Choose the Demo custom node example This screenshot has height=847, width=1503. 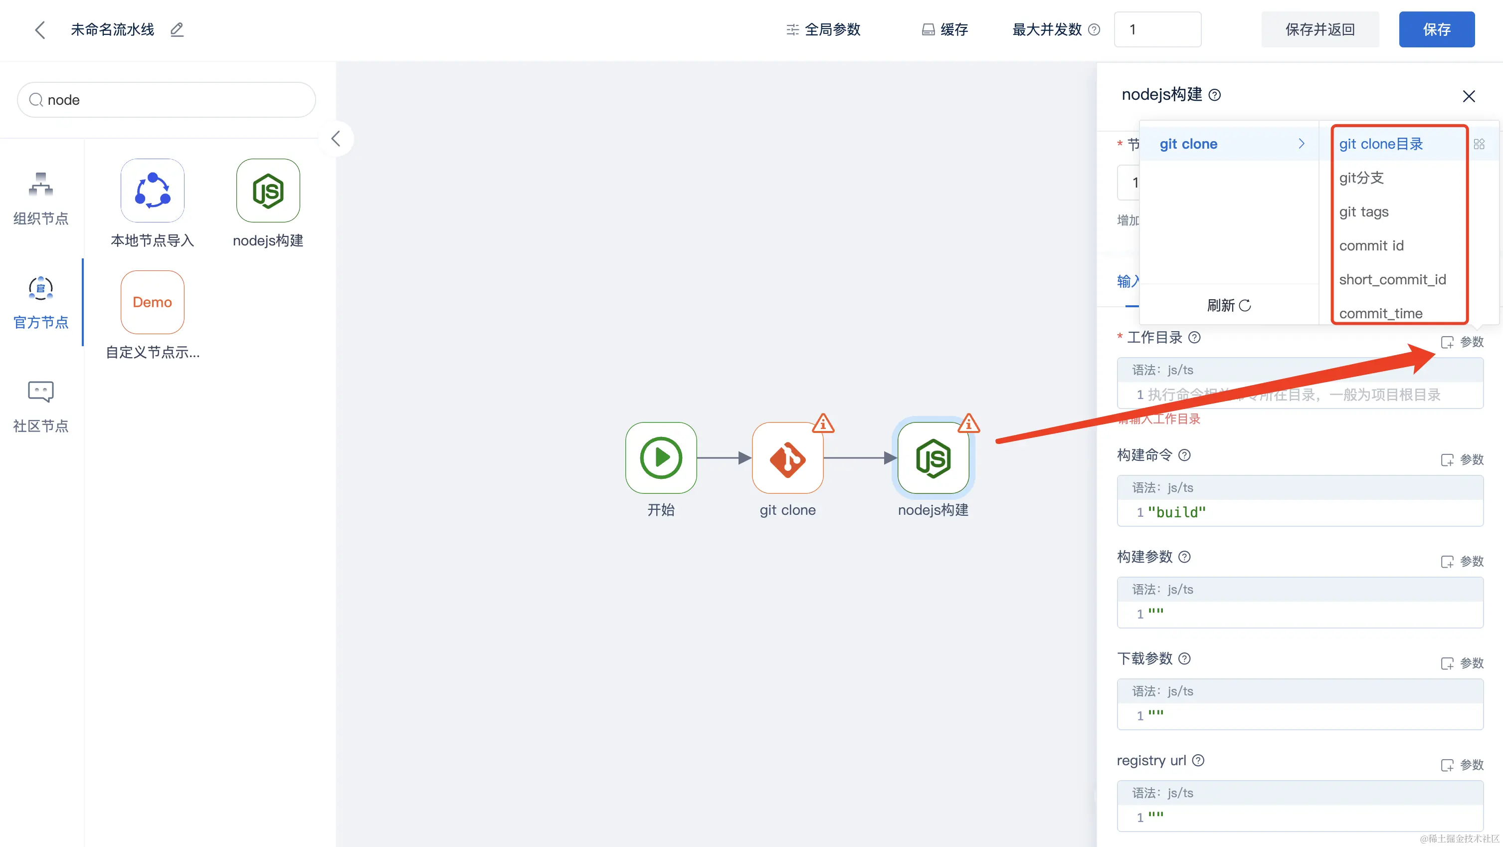coord(152,302)
